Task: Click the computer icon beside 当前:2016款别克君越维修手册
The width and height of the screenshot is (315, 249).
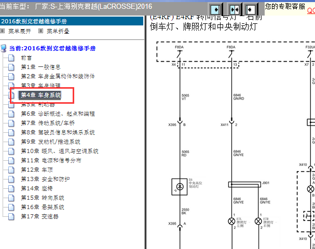Action: click(x=4, y=48)
